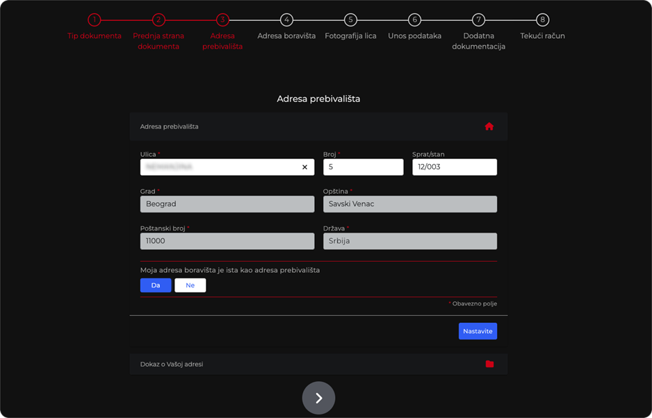Click step 4 circle Adresa boravišta
The height and width of the screenshot is (418, 652).
click(286, 19)
